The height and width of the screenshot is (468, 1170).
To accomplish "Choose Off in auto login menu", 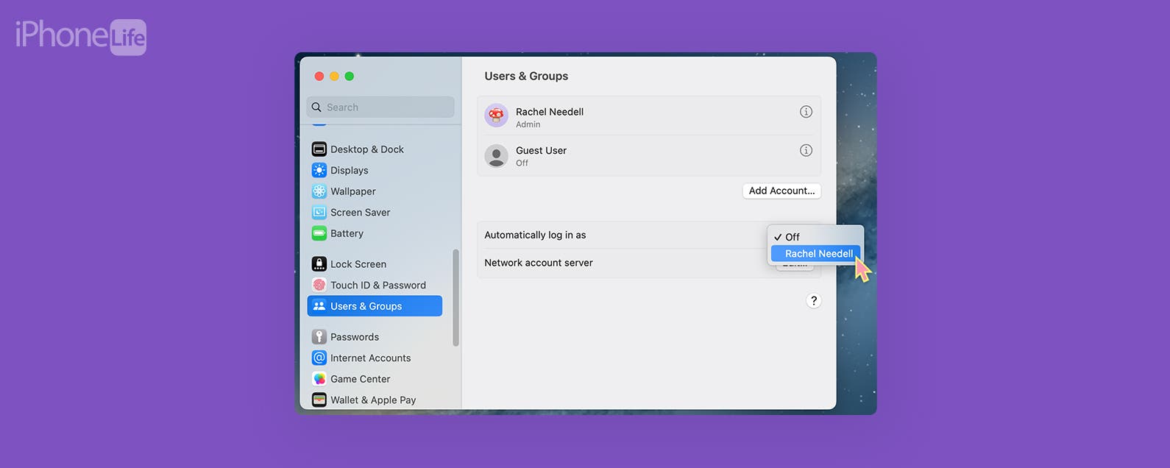I will pyautogui.click(x=792, y=237).
